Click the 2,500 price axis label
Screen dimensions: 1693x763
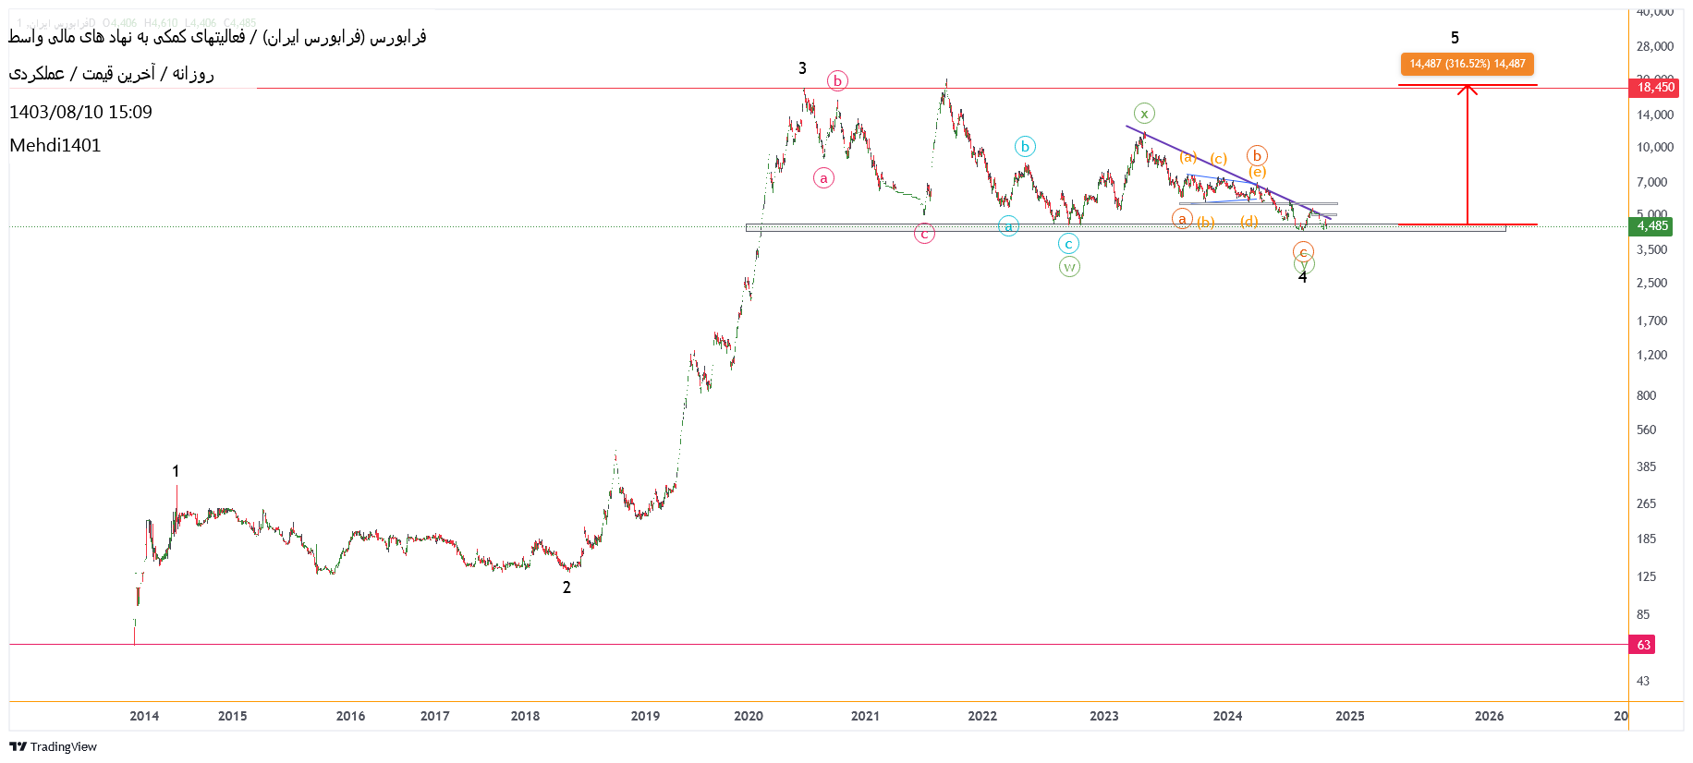(1652, 283)
